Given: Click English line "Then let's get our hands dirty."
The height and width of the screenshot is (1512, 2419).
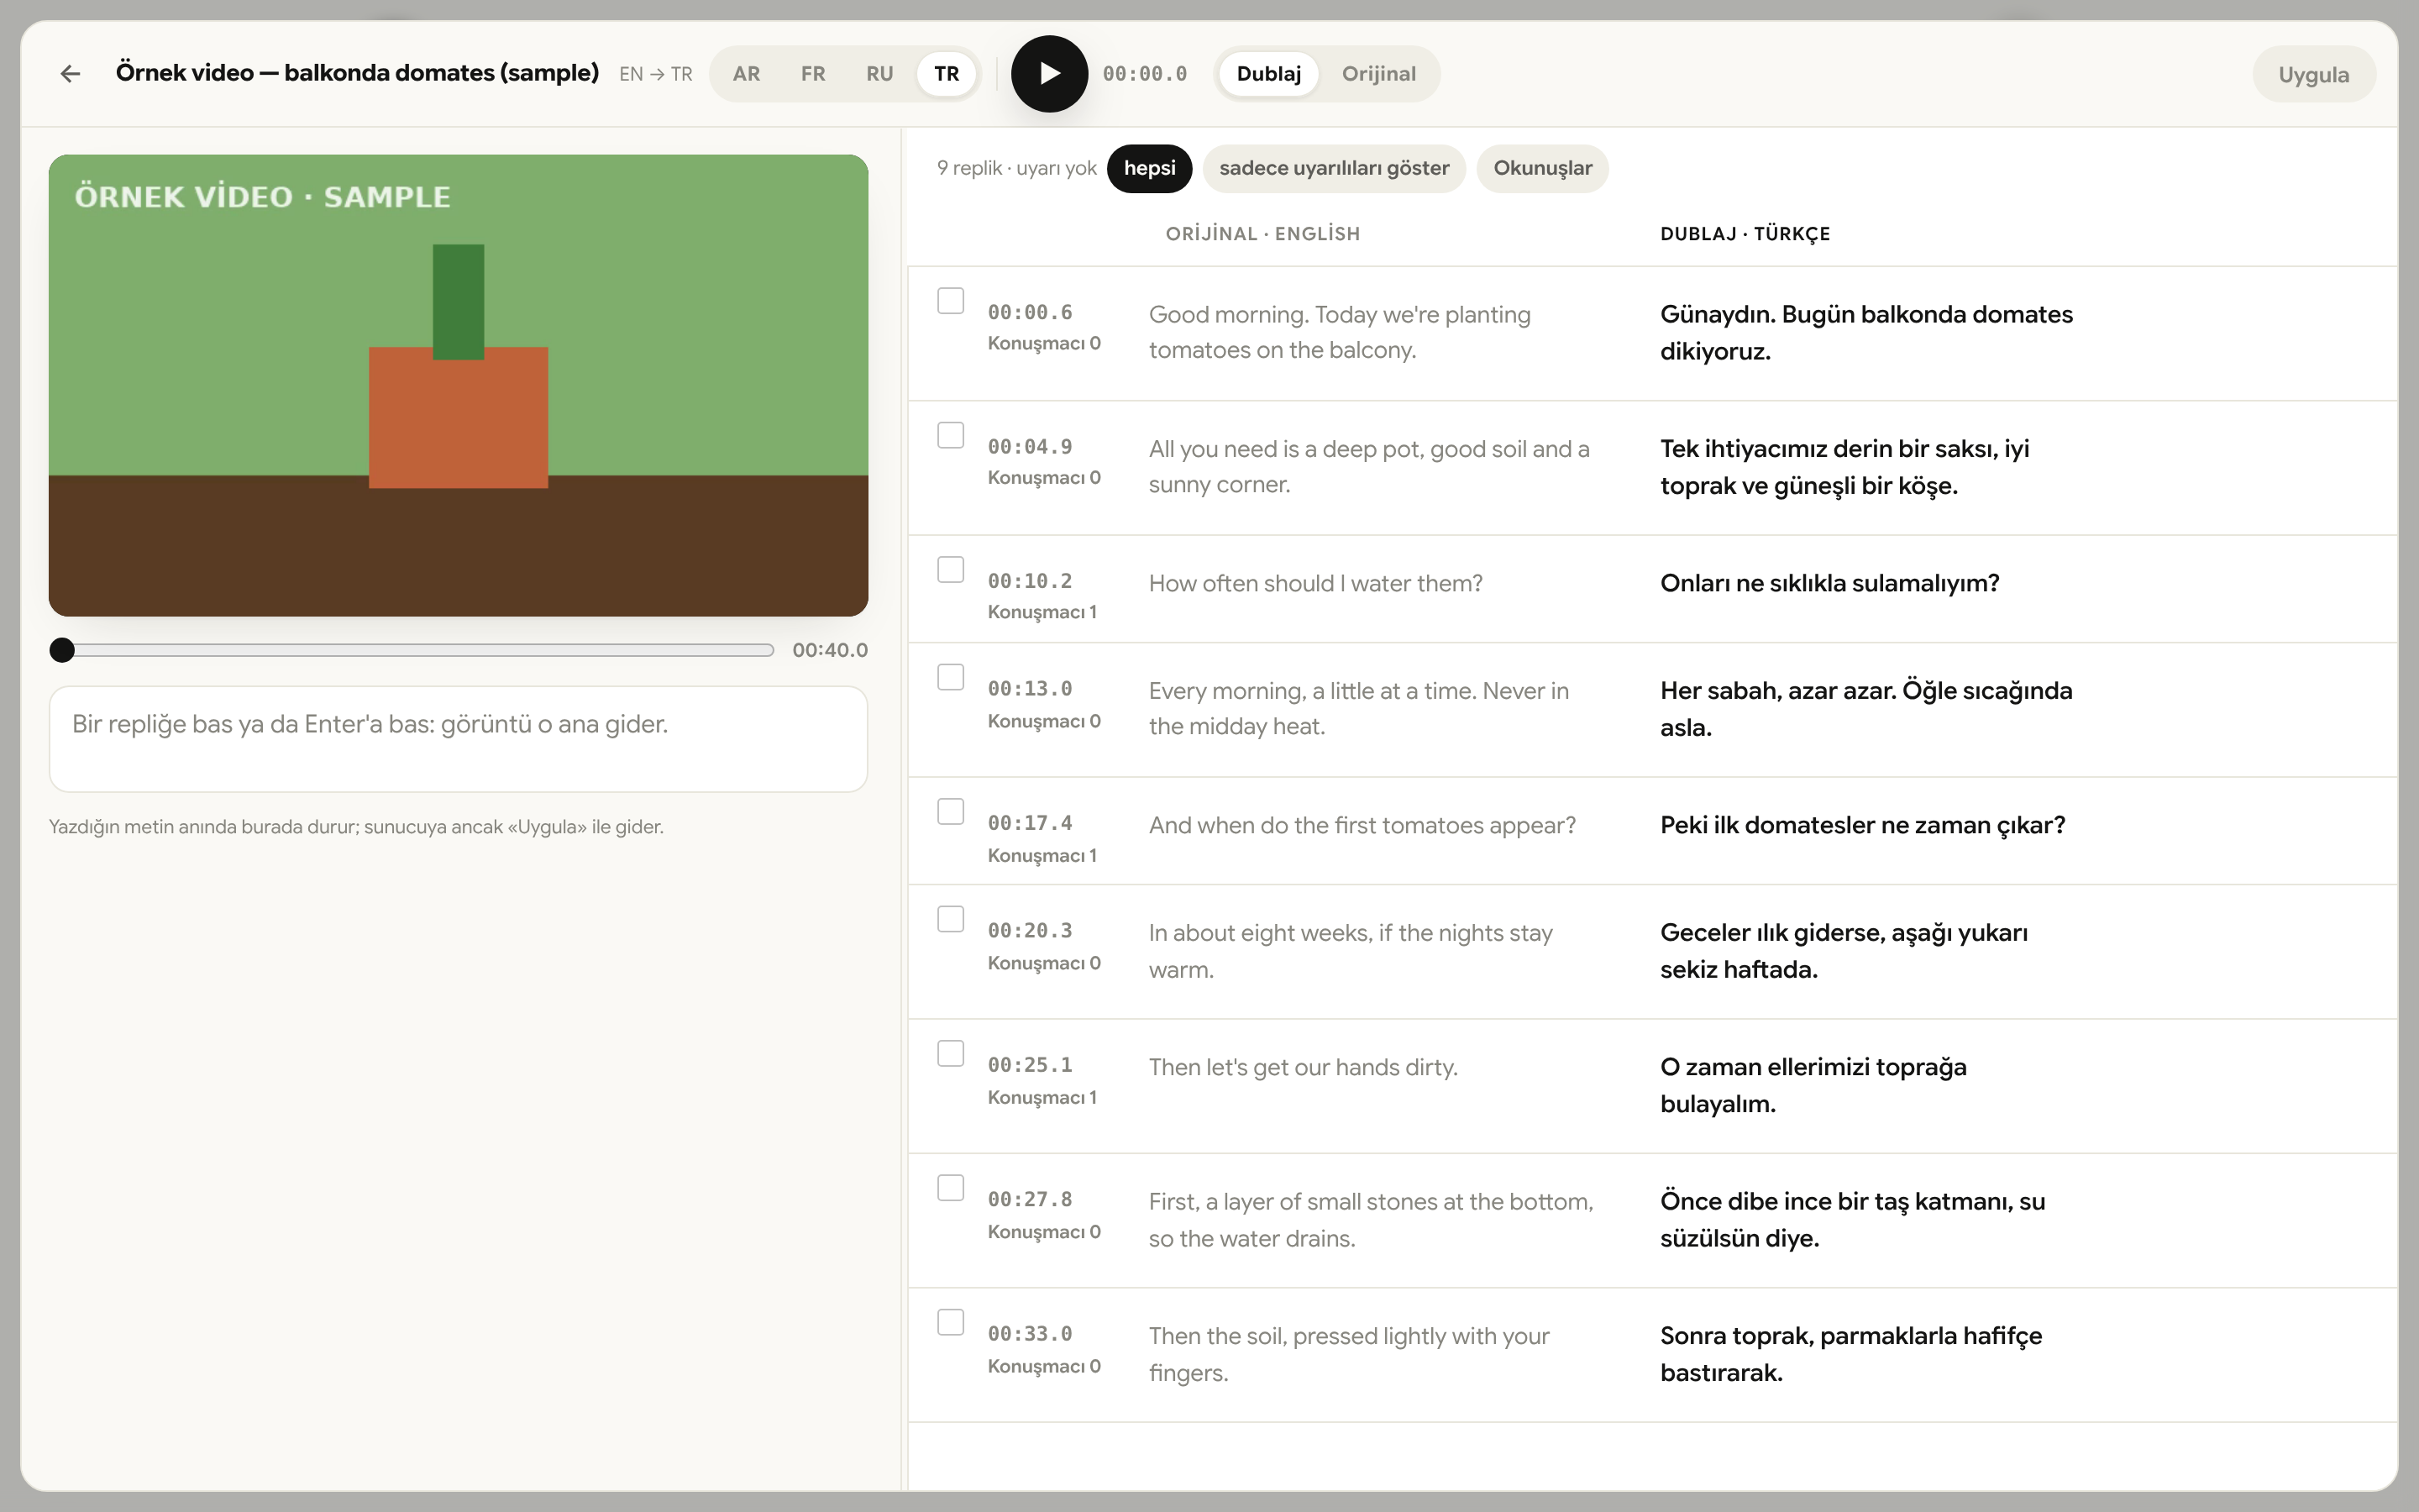Looking at the screenshot, I should (x=1303, y=1067).
